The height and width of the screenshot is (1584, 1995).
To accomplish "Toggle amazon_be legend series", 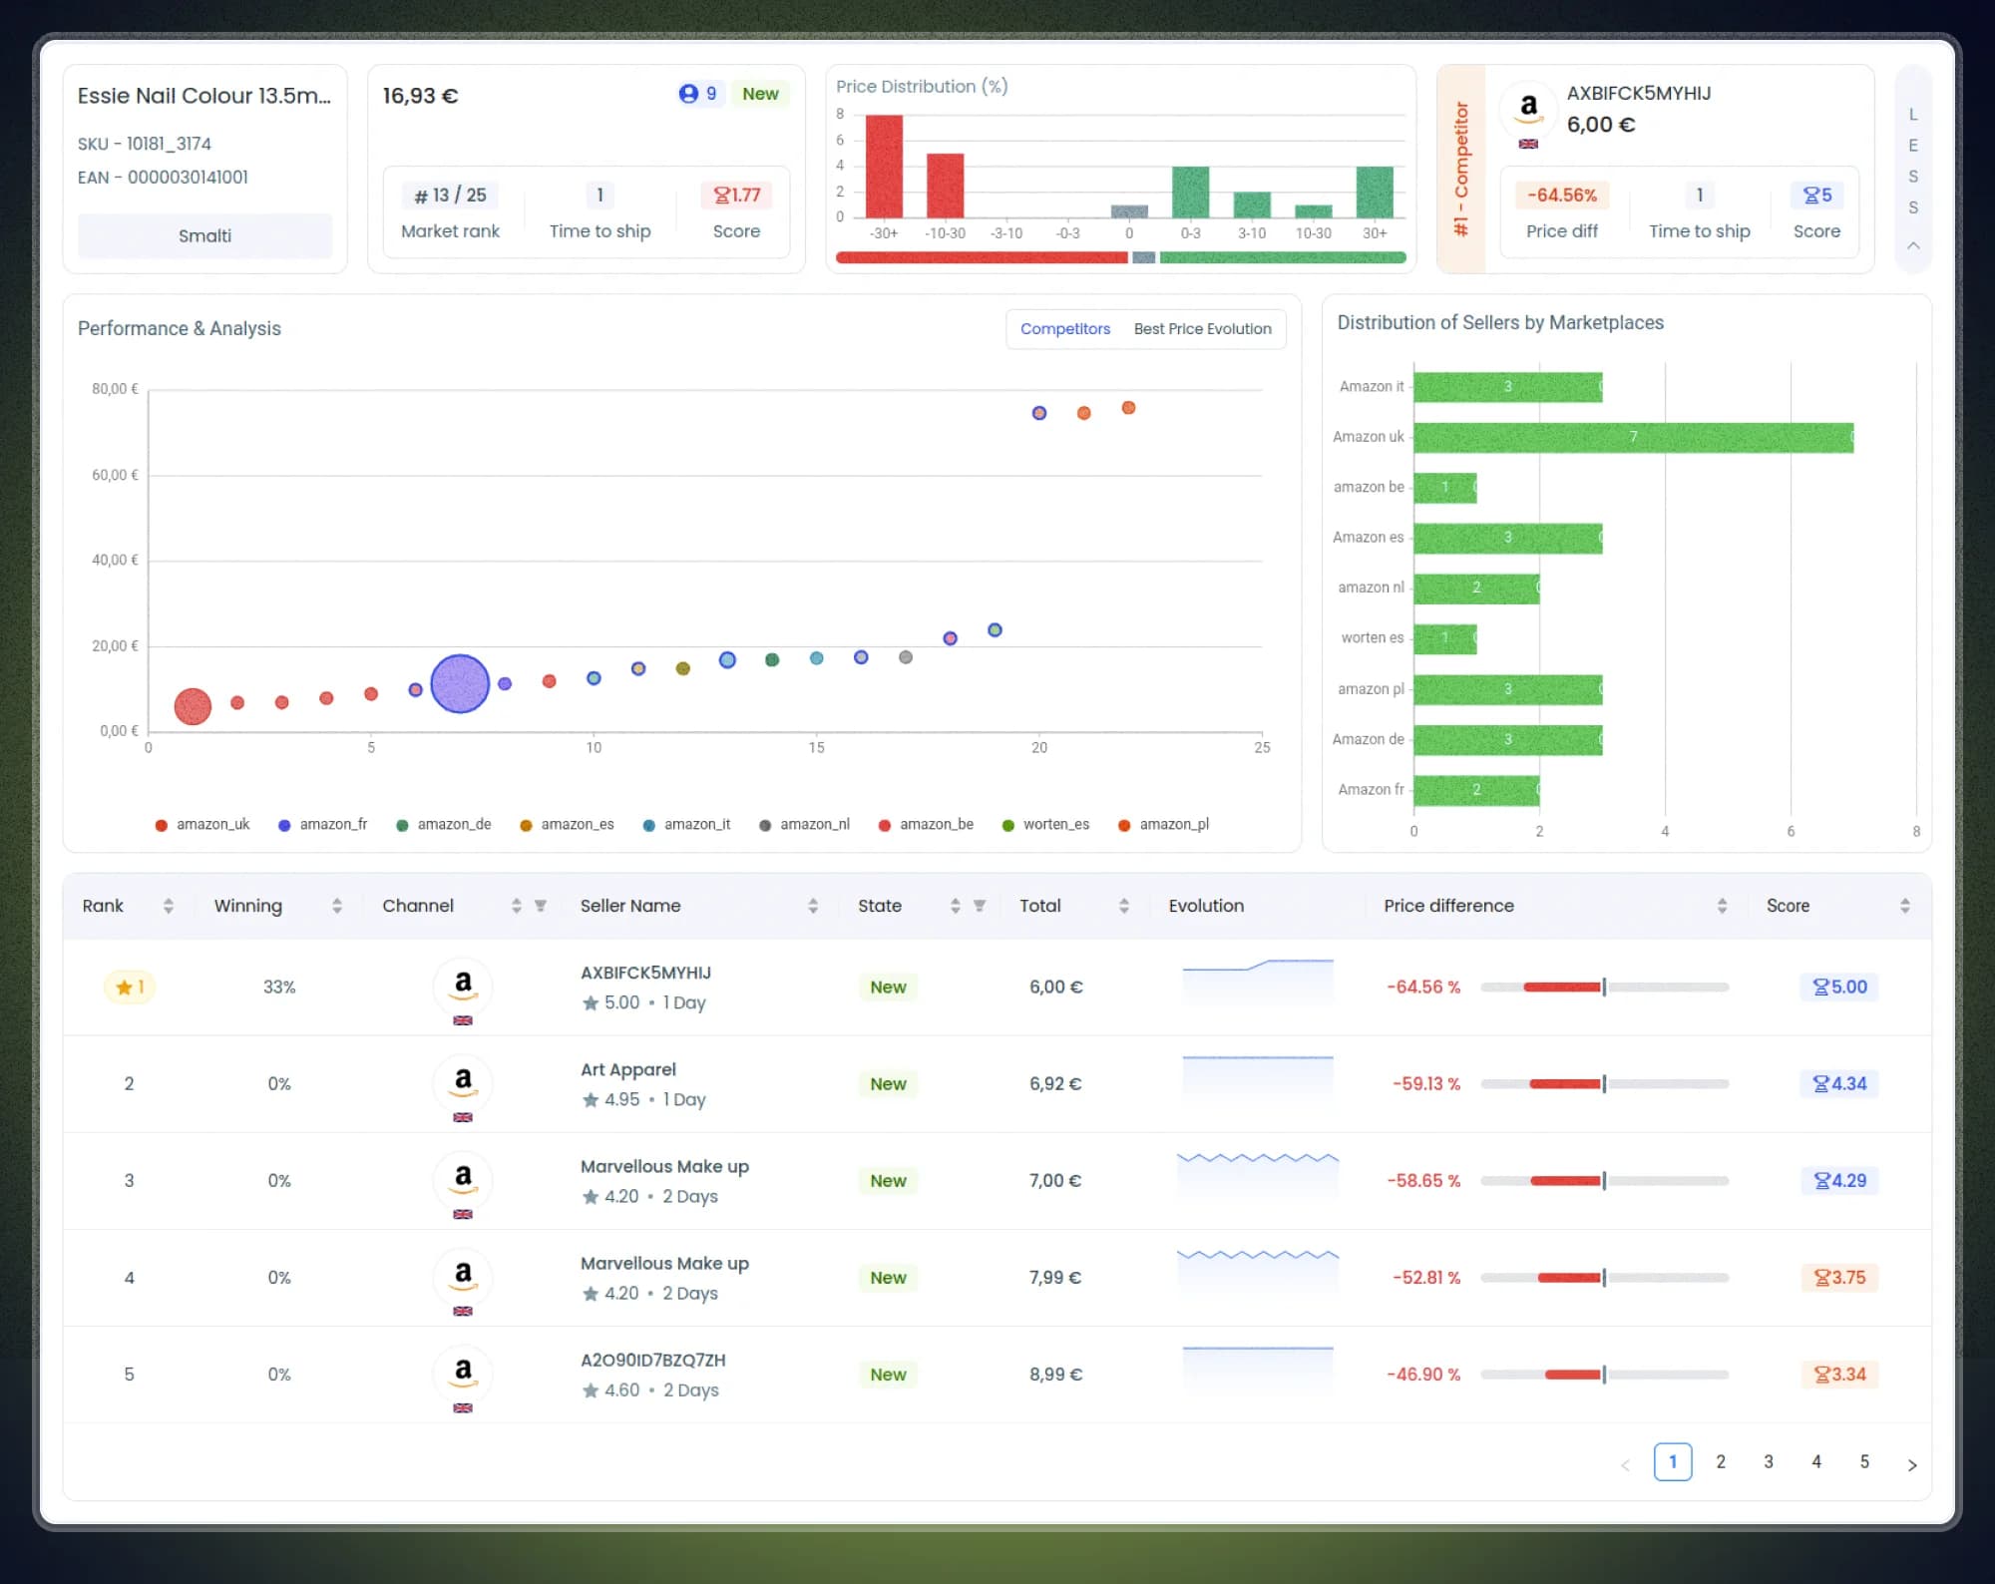I will (x=926, y=824).
